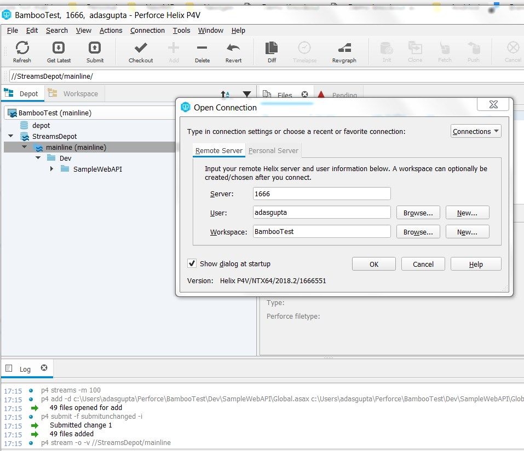Open the BambooTest (mainline) workspace selector
This screenshot has width=524, height=451.
[x=90, y=113]
